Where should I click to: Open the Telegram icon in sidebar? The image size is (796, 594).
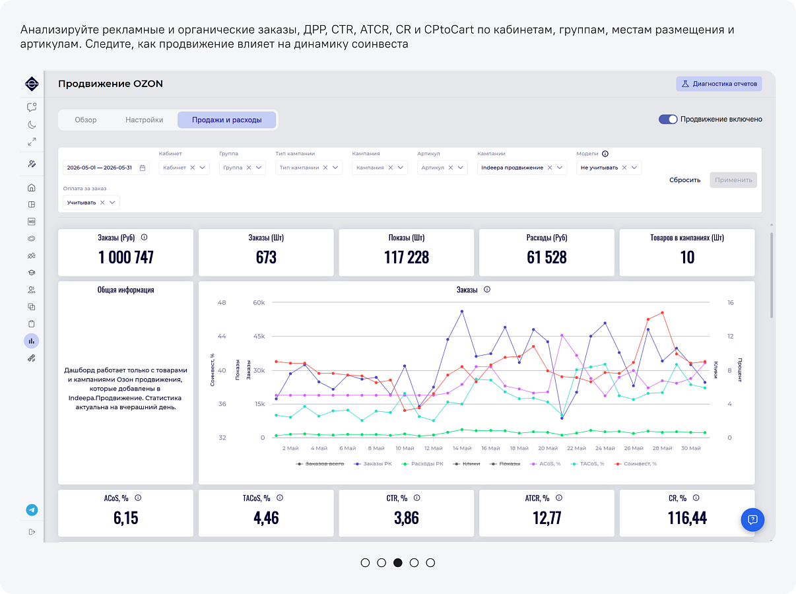click(32, 510)
